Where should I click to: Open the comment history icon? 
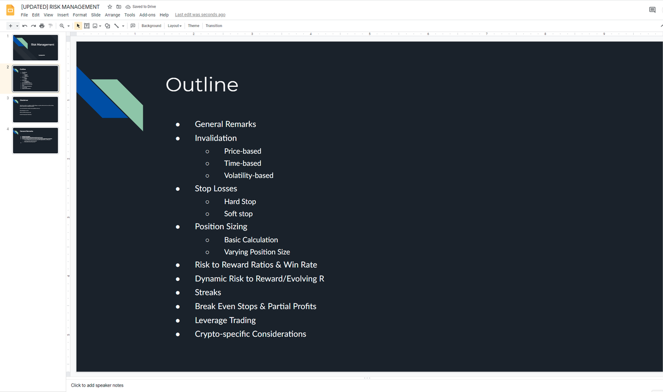pyautogui.click(x=653, y=10)
